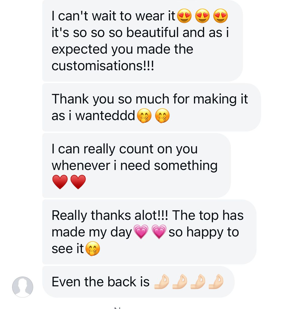Viewport: 293px width, 309px height.
Task: Select the 'I can't wait to wear it' message
Action: click(142, 41)
